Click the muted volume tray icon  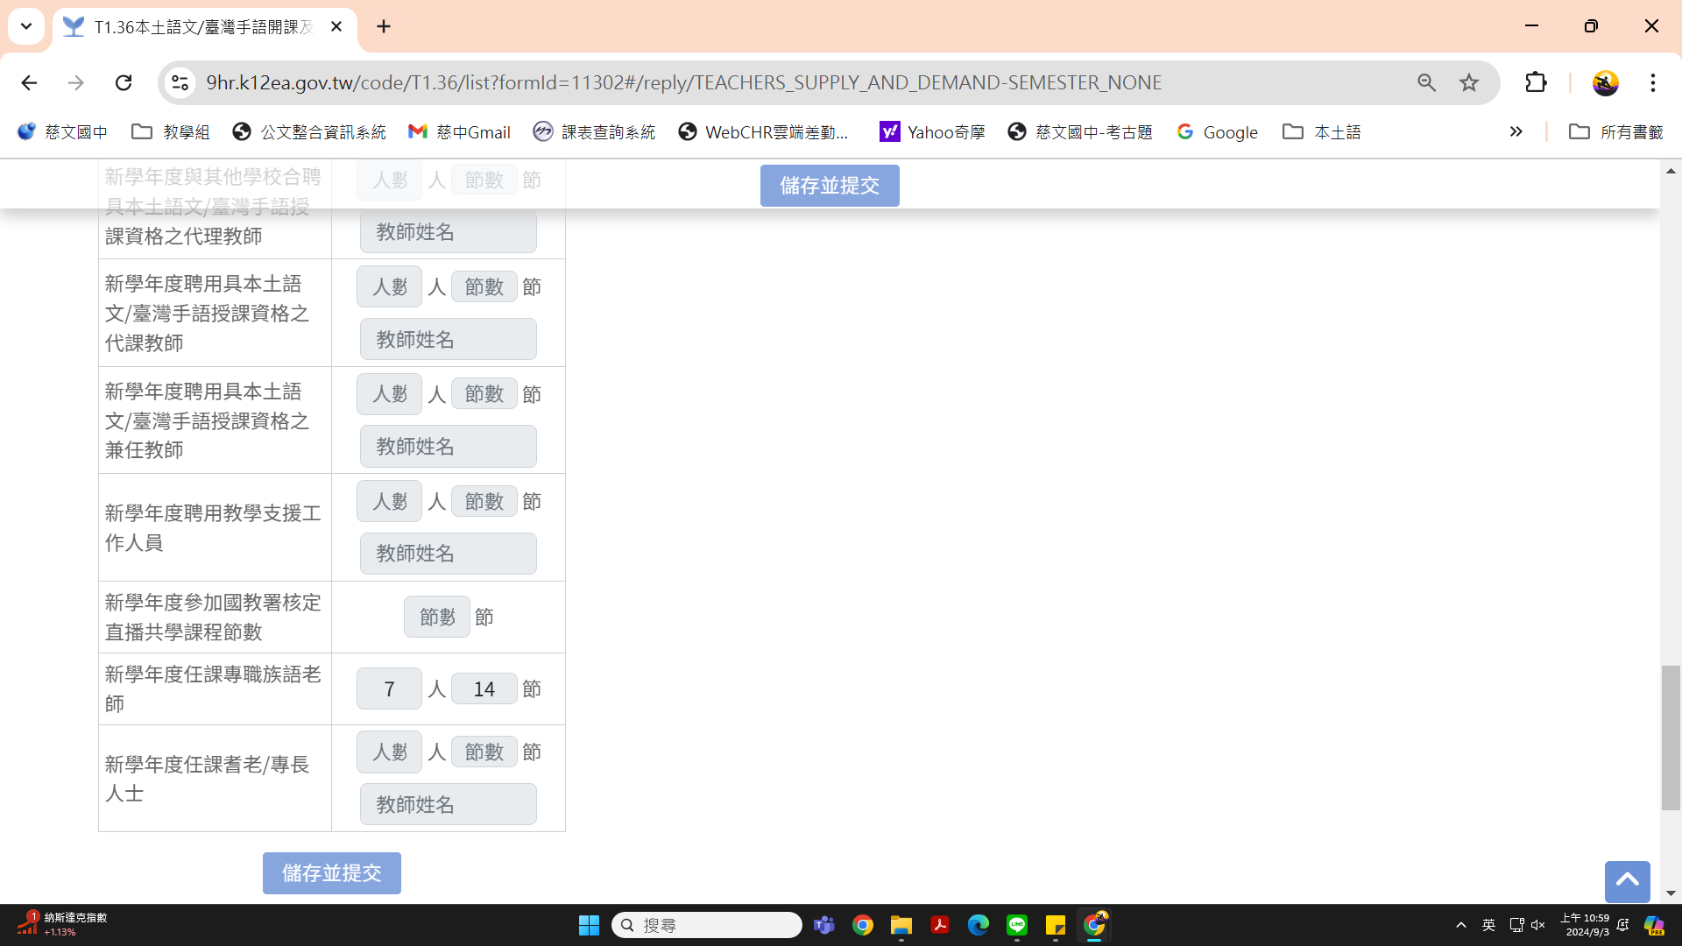(1538, 925)
